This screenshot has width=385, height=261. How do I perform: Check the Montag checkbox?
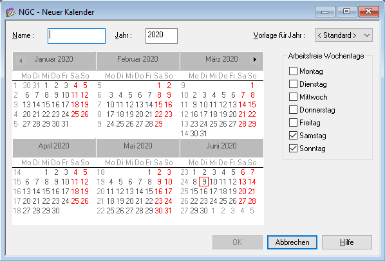coord(293,71)
